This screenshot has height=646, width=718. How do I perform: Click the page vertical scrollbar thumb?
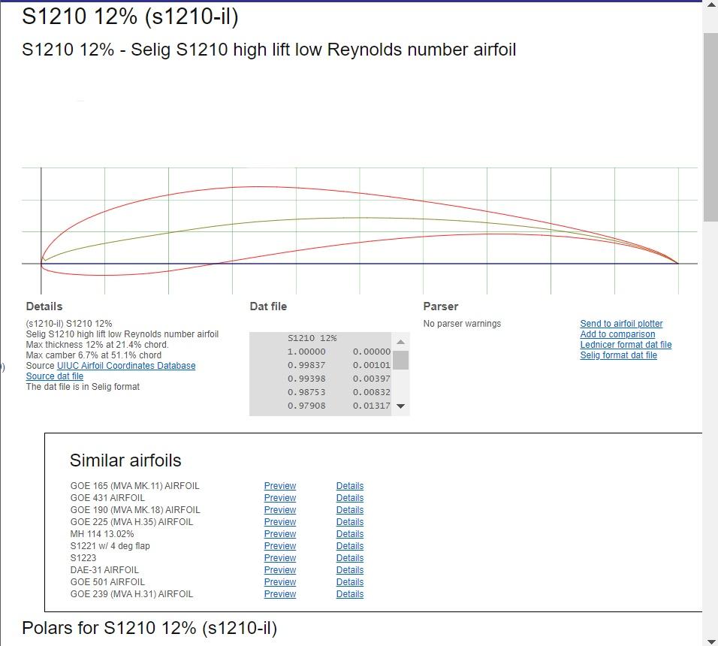(710, 127)
